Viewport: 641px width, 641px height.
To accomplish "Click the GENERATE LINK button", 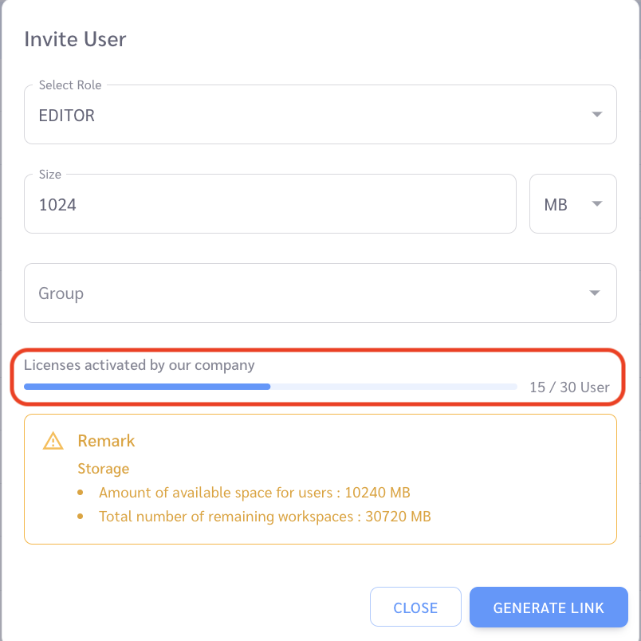I will pyautogui.click(x=549, y=608).
